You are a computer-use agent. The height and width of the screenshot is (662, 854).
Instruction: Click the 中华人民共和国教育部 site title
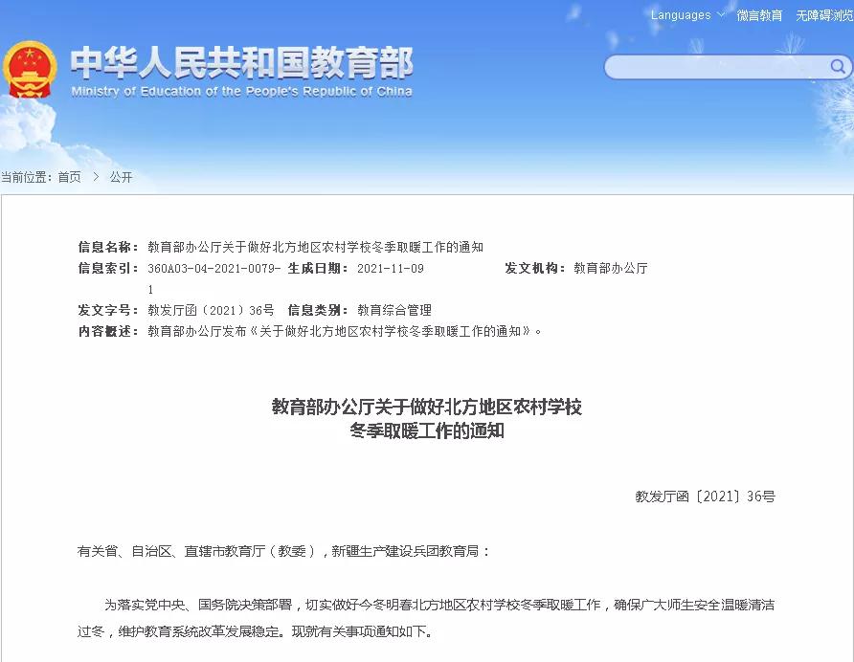pyautogui.click(x=241, y=63)
